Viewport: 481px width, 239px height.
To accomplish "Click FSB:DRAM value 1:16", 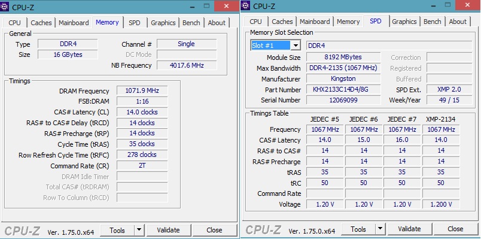I will coord(142,101).
